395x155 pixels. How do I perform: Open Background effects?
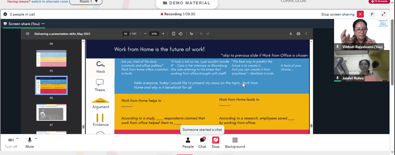pos(235,143)
